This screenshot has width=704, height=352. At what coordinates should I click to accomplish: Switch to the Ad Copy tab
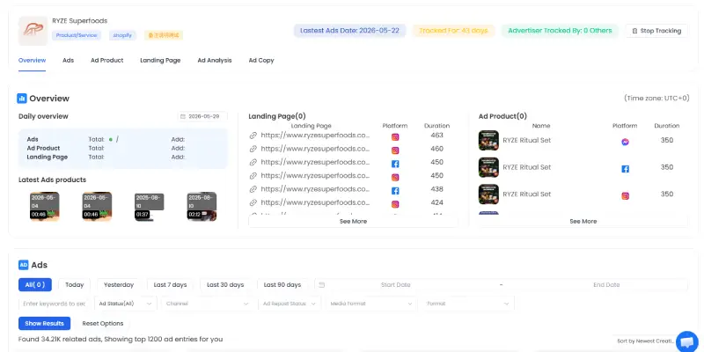click(x=261, y=60)
